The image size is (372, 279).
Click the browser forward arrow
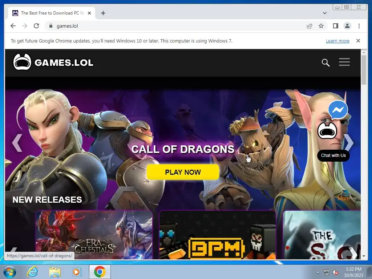[25, 26]
